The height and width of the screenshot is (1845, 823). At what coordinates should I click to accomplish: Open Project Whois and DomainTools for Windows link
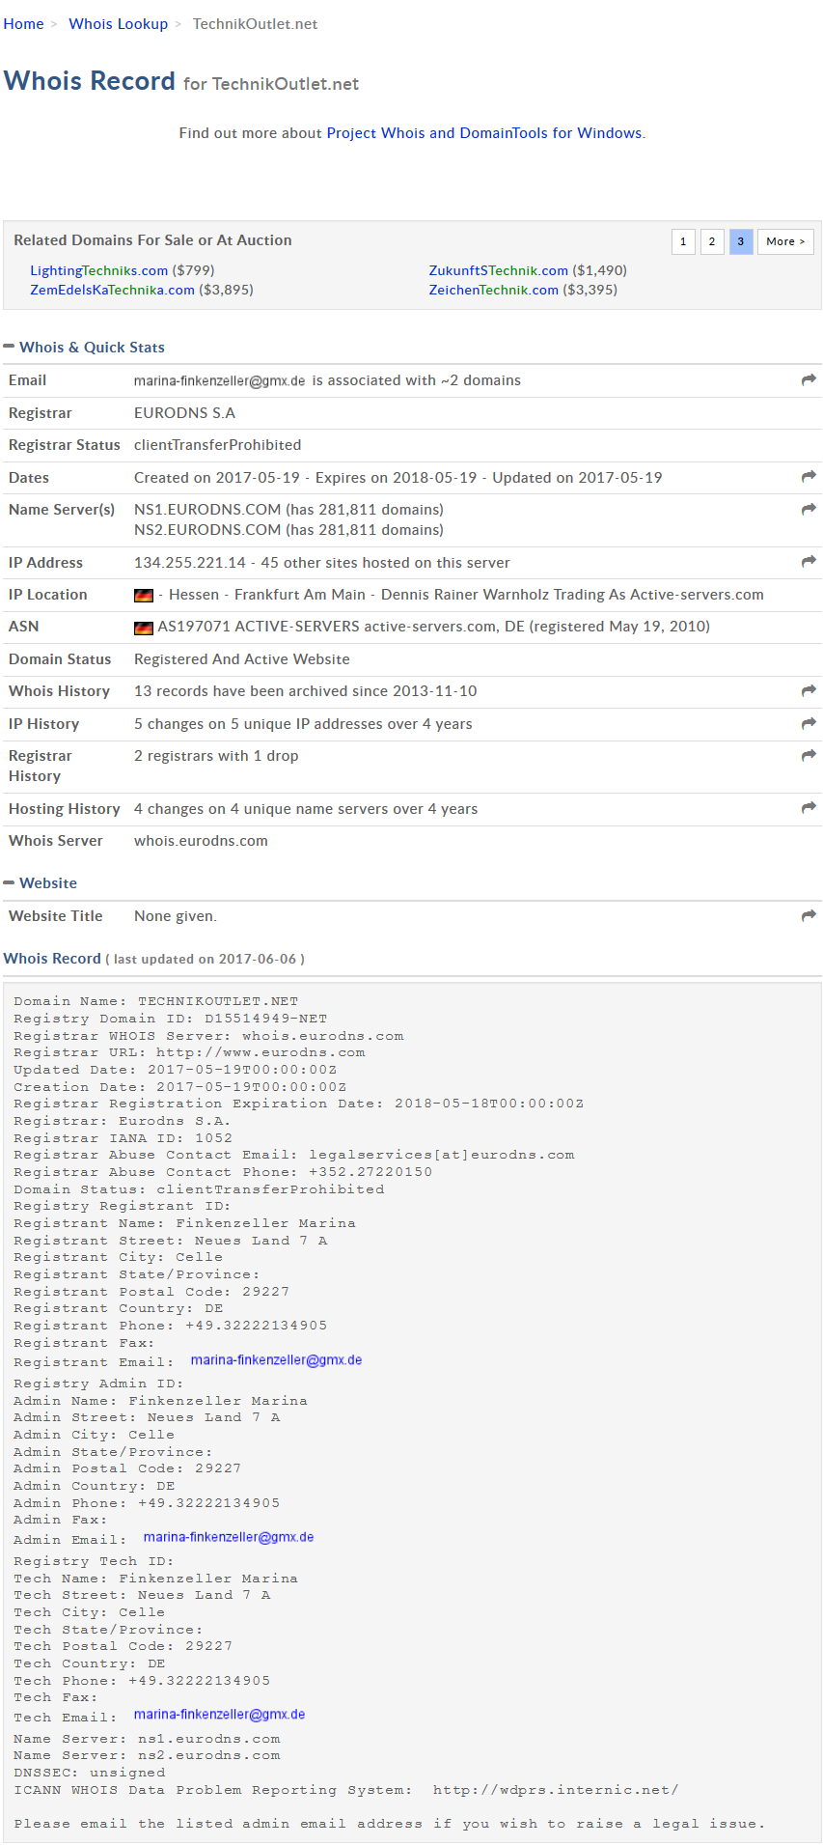click(484, 133)
